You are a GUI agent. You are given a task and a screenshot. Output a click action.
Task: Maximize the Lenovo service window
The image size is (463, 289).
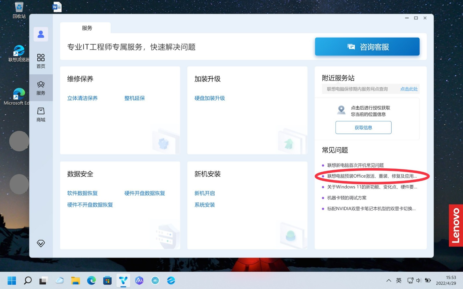pyautogui.click(x=416, y=18)
